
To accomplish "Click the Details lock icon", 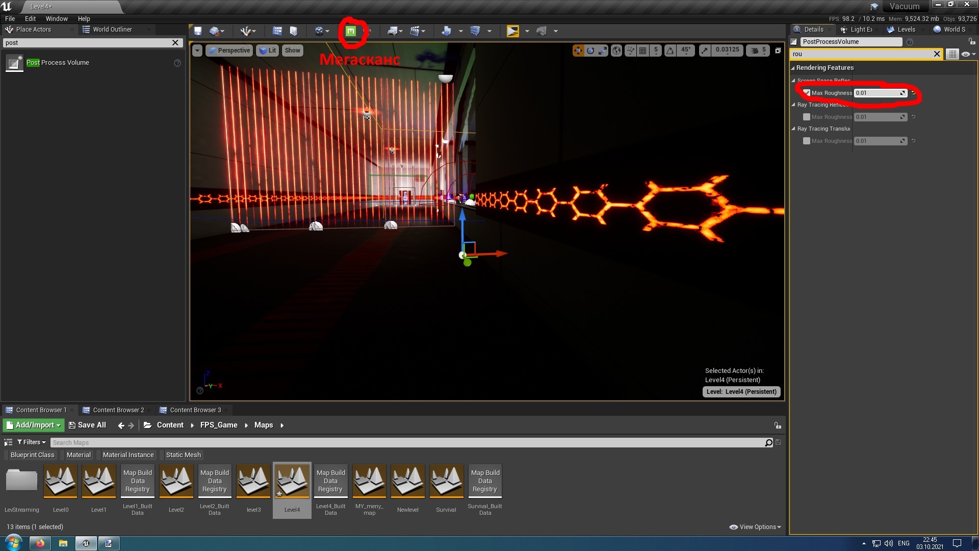I will tap(971, 41).
